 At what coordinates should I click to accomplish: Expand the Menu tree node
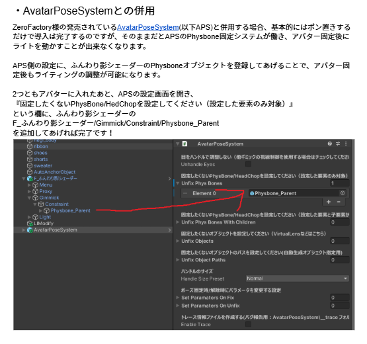pos(29,185)
